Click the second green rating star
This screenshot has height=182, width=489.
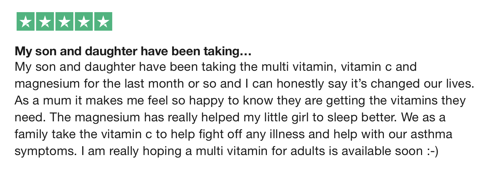point(45,22)
